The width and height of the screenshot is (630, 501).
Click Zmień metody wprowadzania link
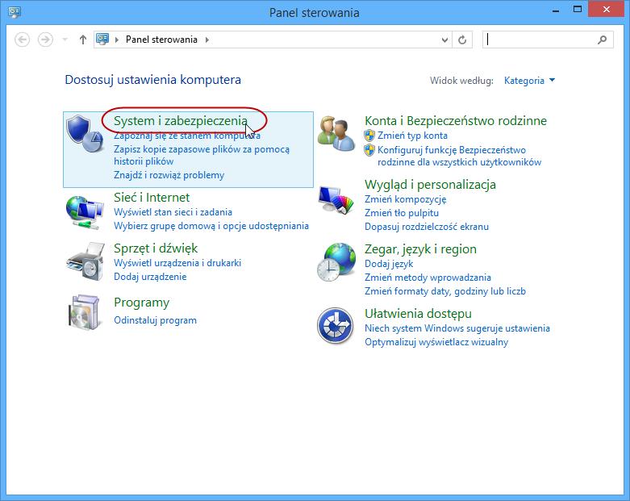pos(428,278)
